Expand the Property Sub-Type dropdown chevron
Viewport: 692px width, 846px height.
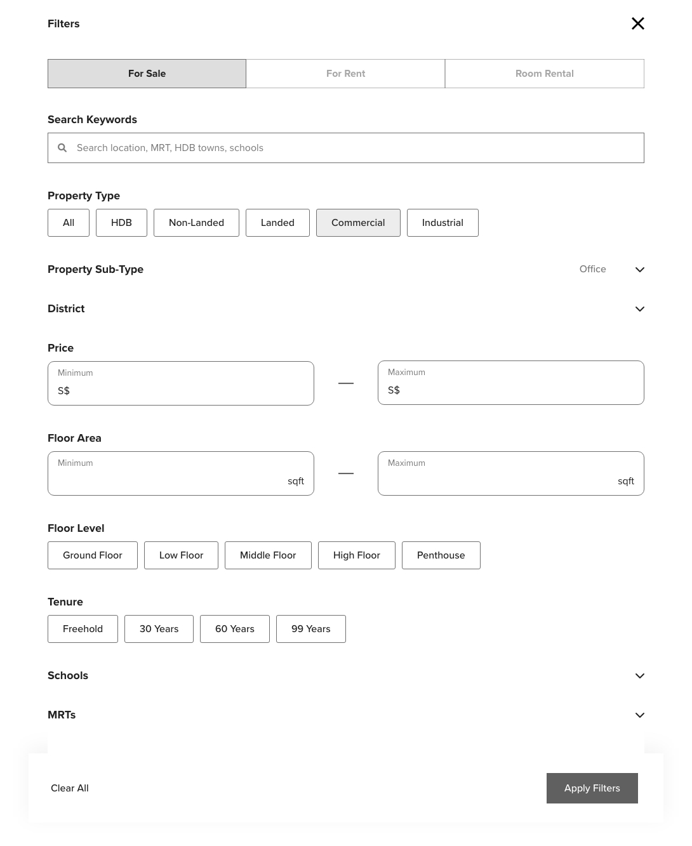640,270
